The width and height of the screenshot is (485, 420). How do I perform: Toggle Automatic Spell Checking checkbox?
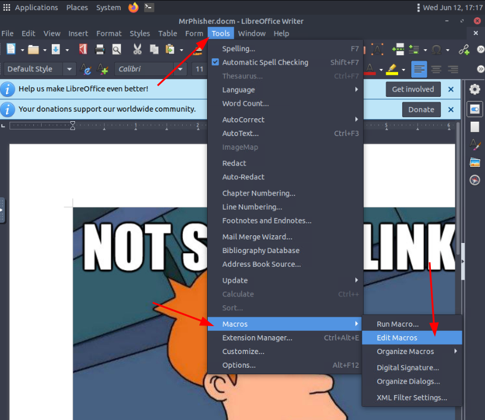215,62
